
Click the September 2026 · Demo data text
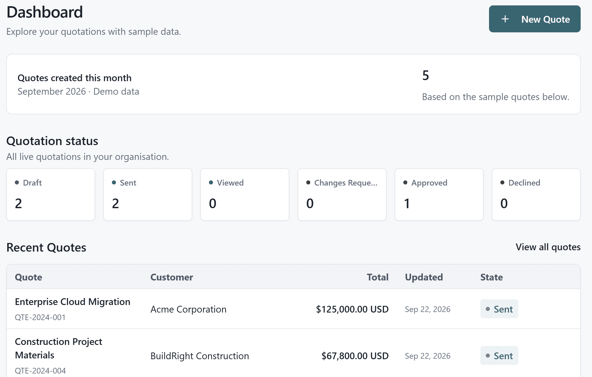(78, 91)
